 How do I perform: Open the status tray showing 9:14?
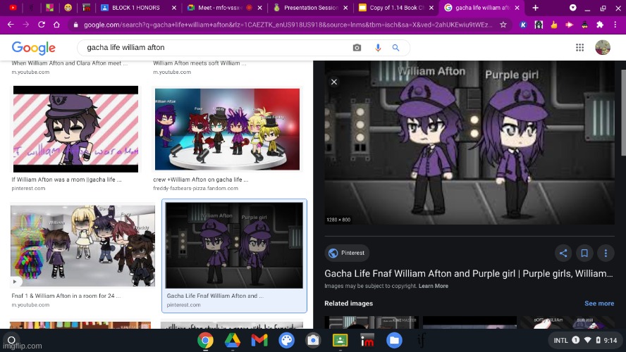[x=585, y=341]
